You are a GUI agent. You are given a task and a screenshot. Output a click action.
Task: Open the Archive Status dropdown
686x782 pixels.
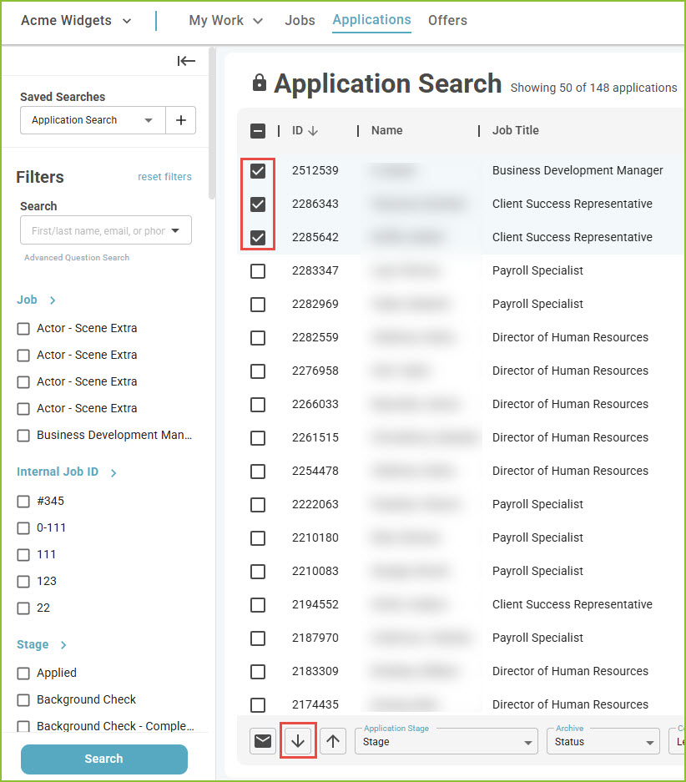point(603,742)
